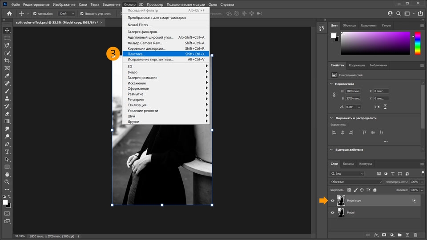This screenshot has width=427, height=240.
Task: Open the Обычные blend mode dropdown
Action: pyautogui.click(x=356, y=182)
